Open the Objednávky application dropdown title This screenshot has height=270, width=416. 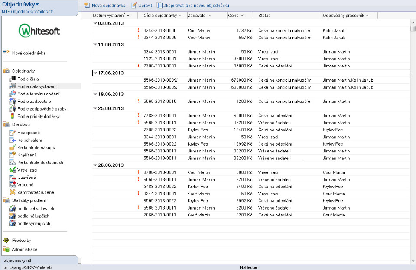pos(20,4)
